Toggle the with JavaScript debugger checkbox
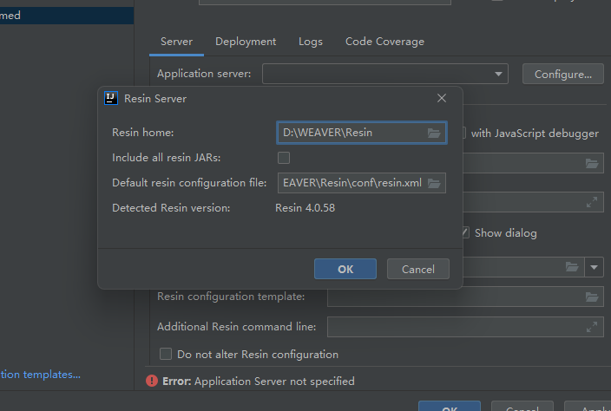 (x=464, y=134)
